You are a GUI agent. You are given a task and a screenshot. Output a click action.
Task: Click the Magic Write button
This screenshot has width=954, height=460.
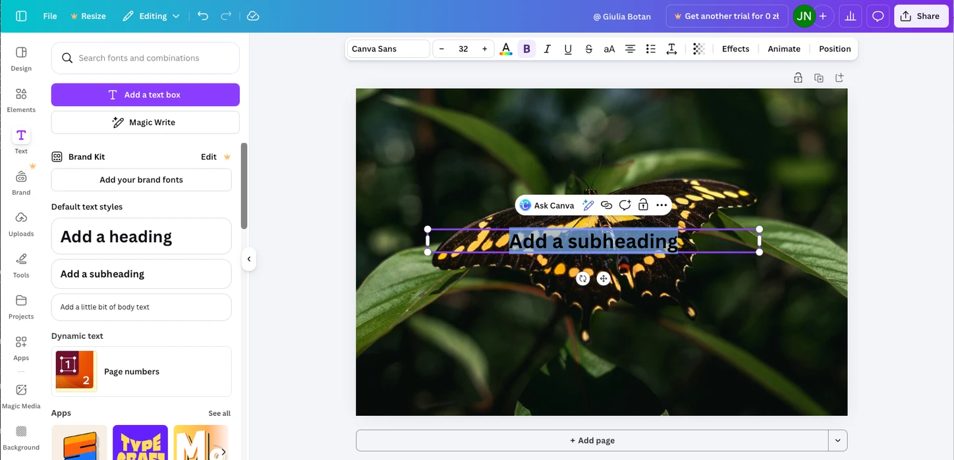coord(144,122)
